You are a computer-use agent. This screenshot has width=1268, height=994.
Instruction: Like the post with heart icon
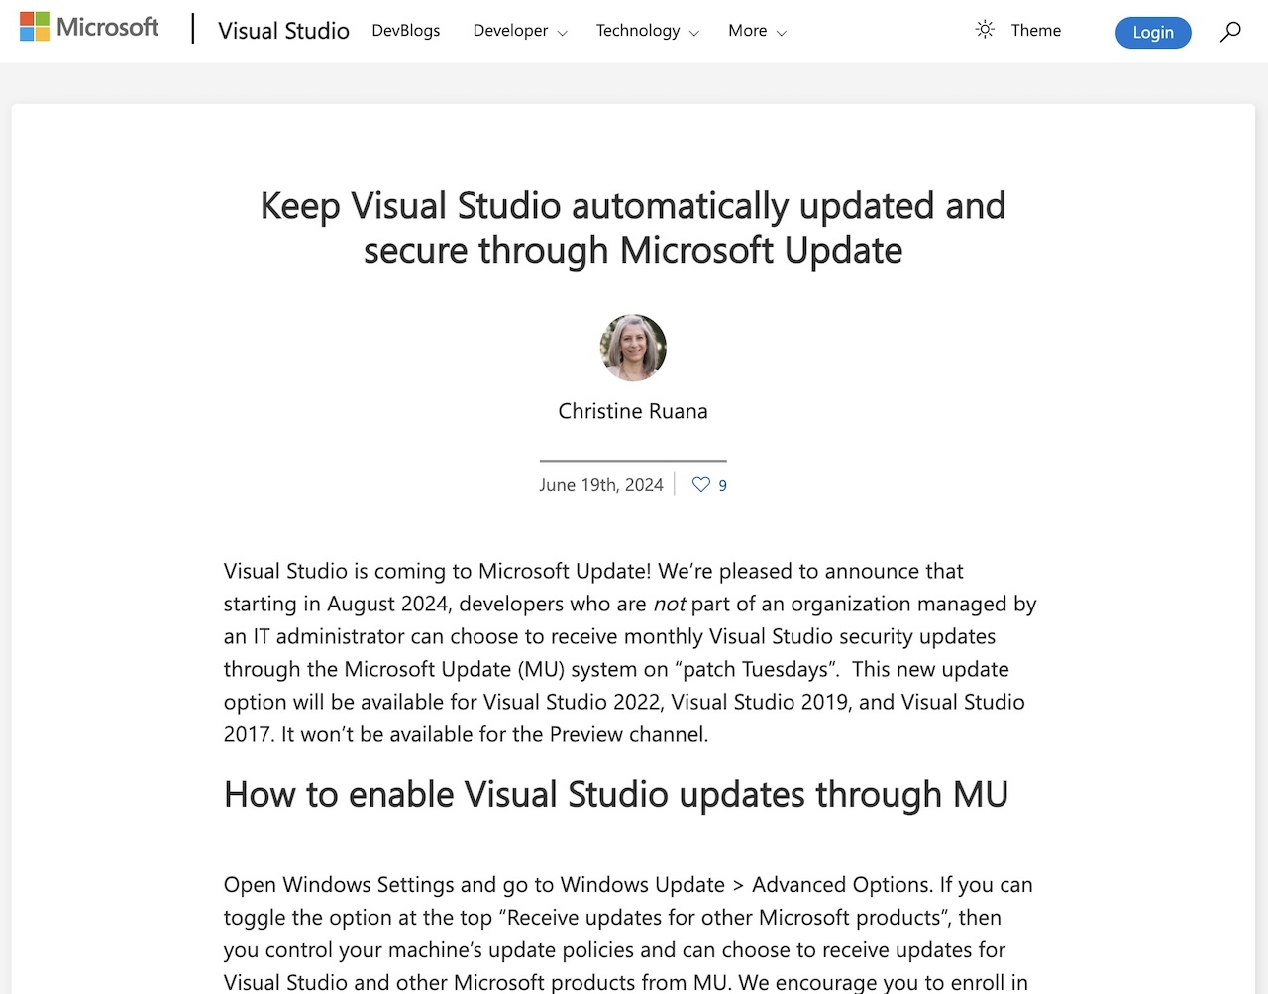pyautogui.click(x=701, y=484)
